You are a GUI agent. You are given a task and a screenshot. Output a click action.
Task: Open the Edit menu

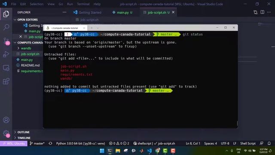click(x=23, y=4)
